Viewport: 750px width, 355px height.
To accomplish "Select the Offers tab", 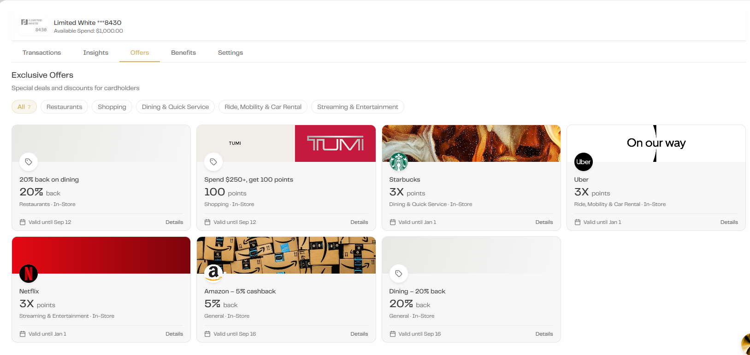I will (x=140, y=53).
